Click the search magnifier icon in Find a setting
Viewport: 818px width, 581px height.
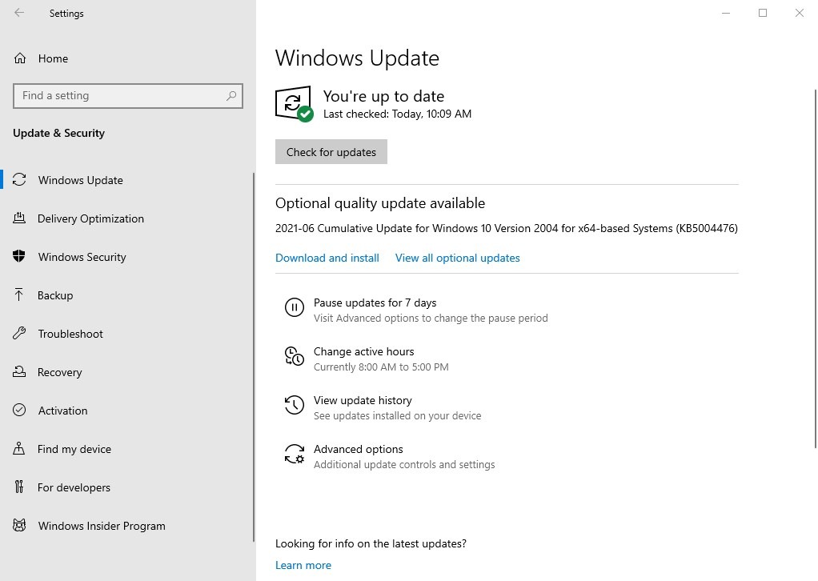point(231,96)
